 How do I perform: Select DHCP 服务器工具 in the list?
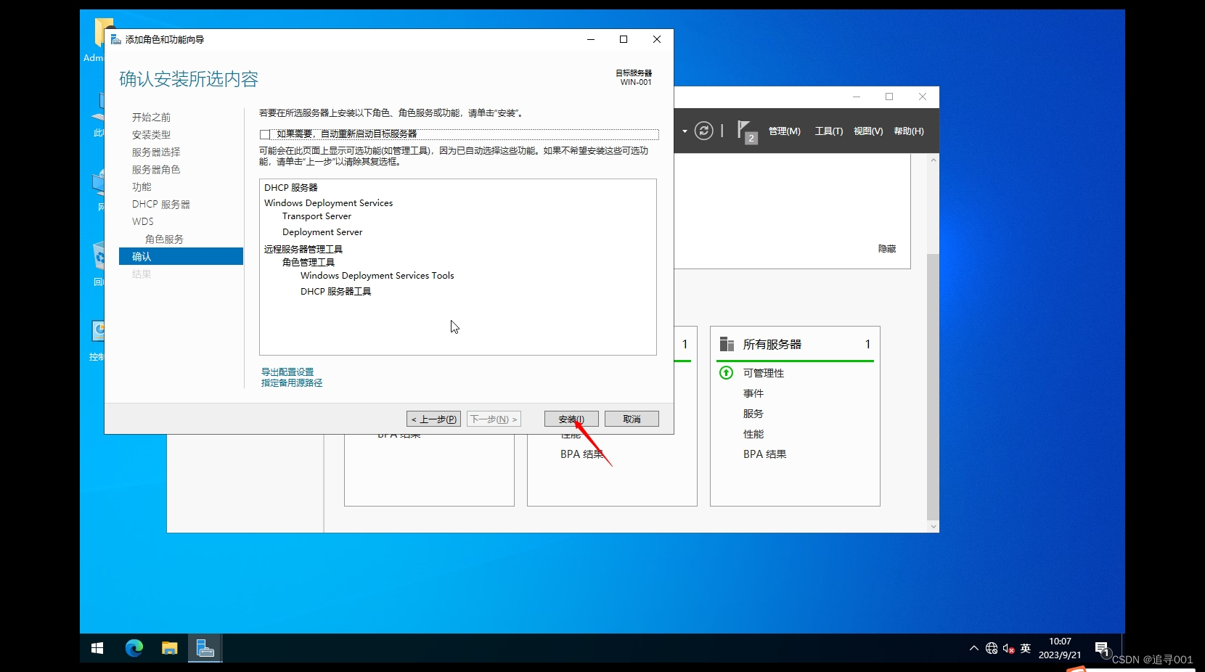335,292
